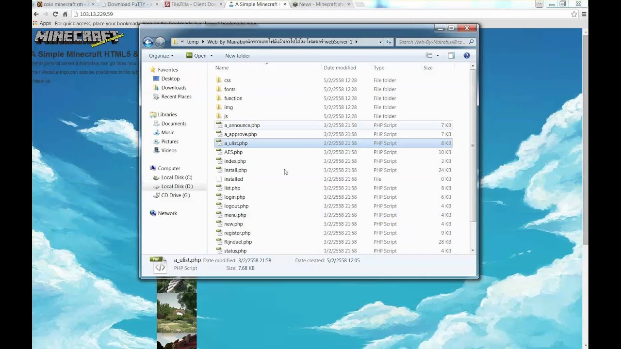Image resolution: width=621 pixels, height=349 pixels.
Task: Click the New folder button
Action: point(238,56)
